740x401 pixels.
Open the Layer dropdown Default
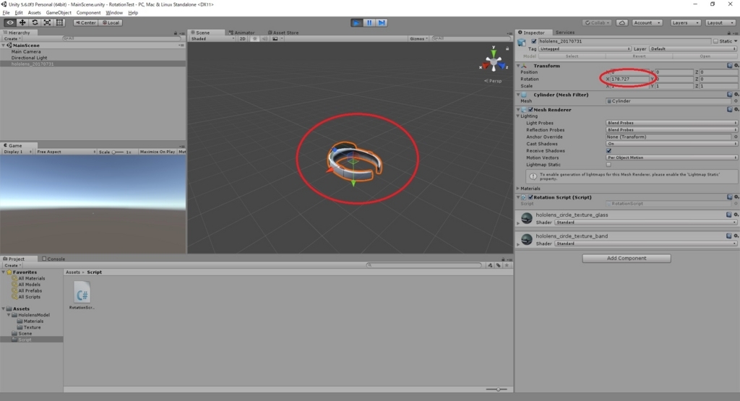point(693,48)
